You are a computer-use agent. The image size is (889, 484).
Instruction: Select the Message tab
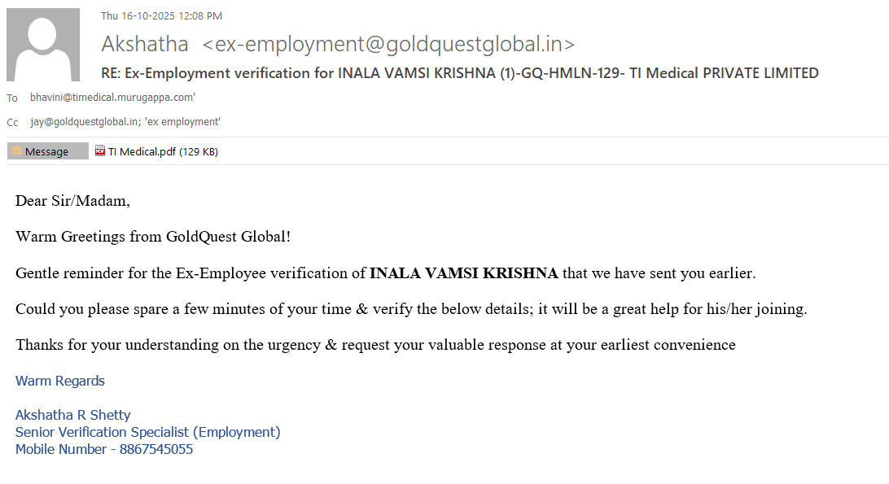tap(47, 151)
